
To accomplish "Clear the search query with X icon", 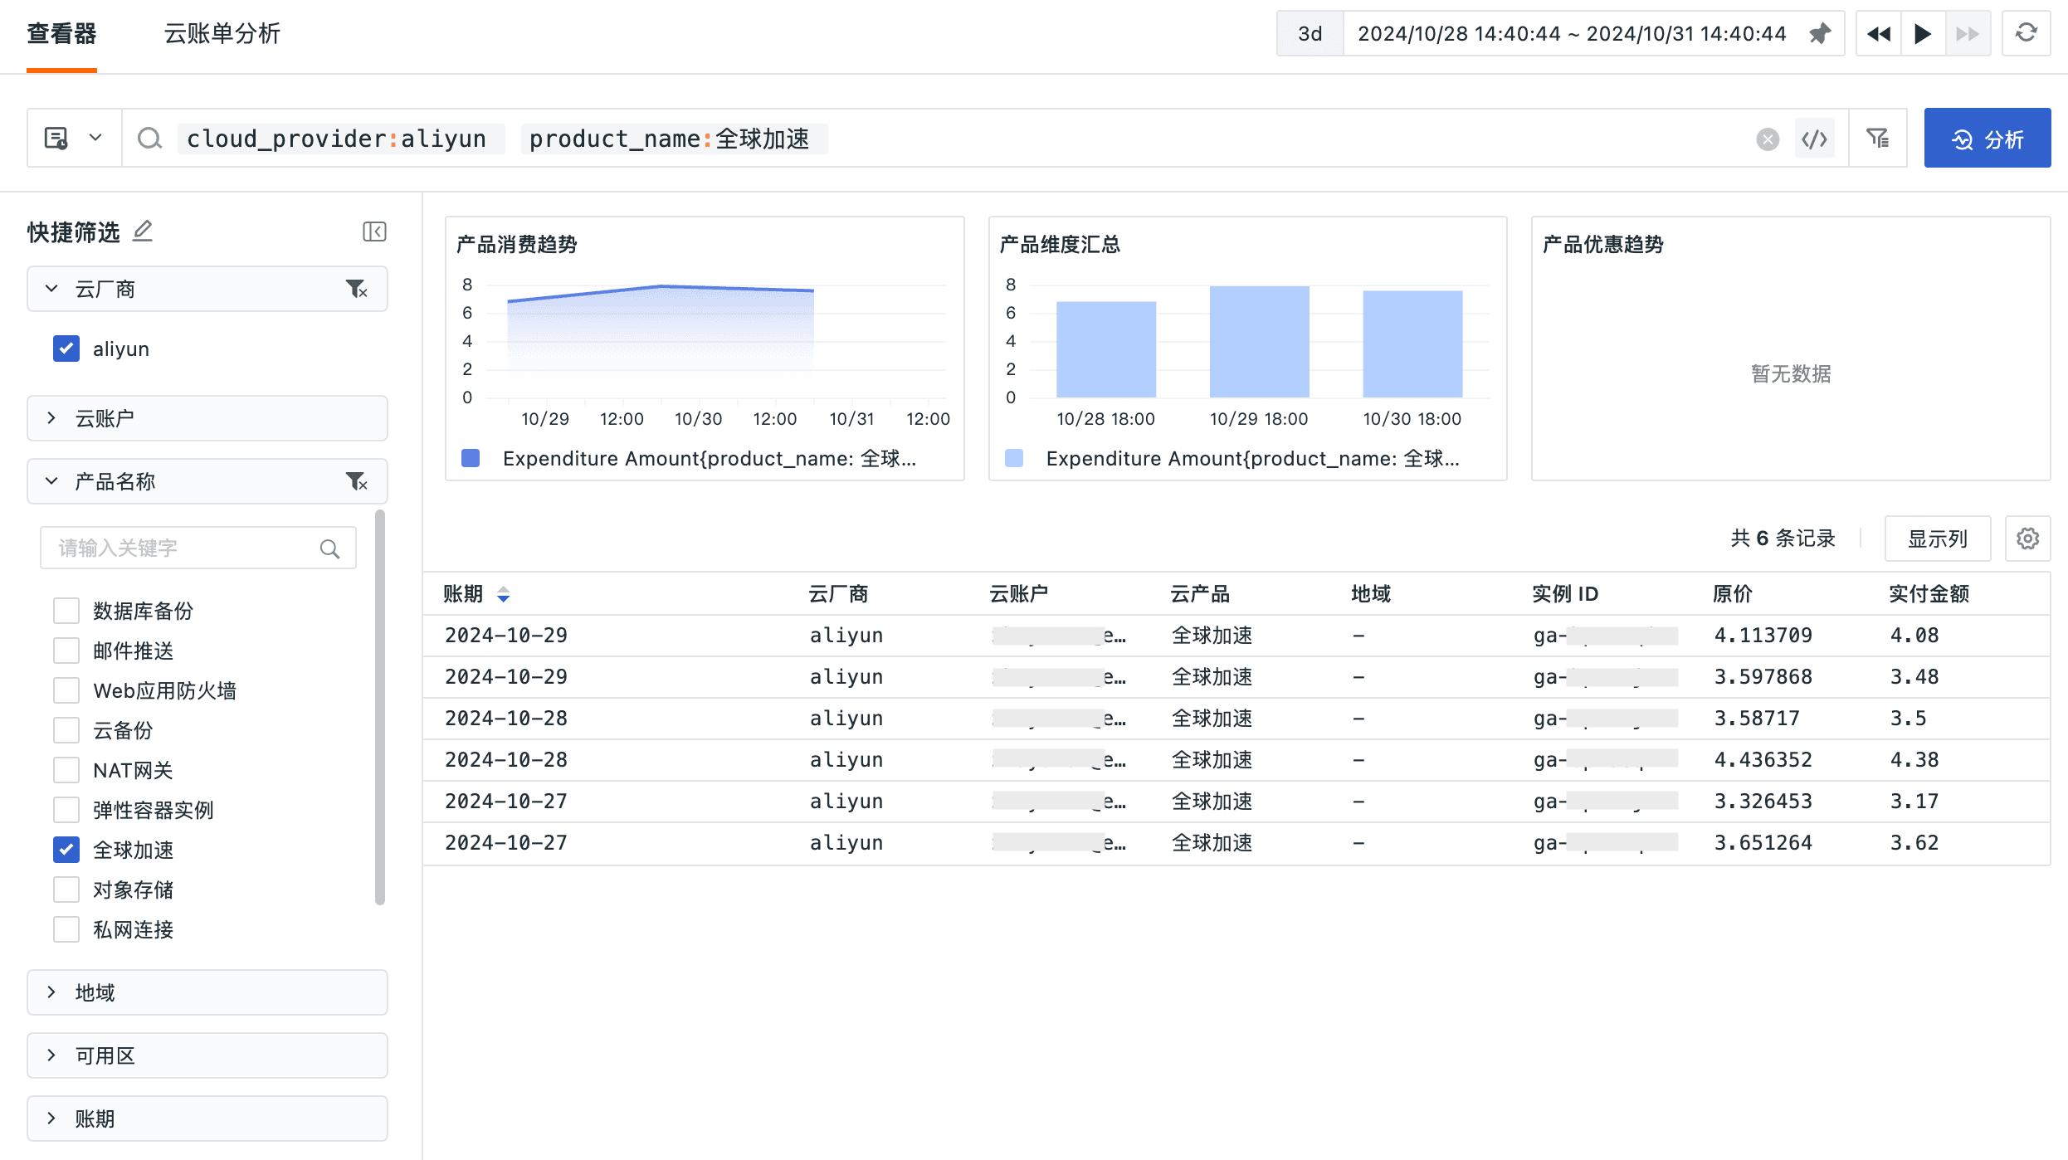I will pos(1768,139).
